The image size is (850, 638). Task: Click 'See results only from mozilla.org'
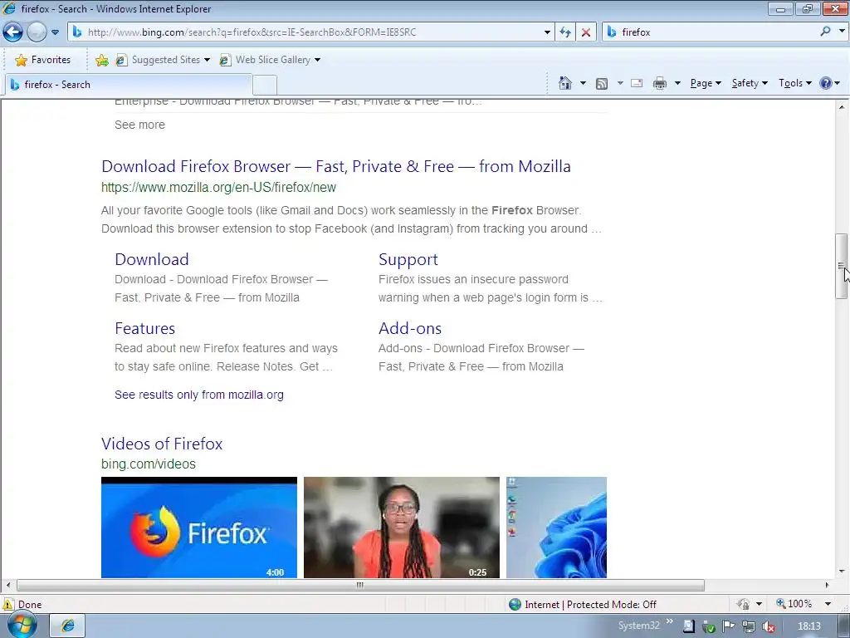pos(199,395)
